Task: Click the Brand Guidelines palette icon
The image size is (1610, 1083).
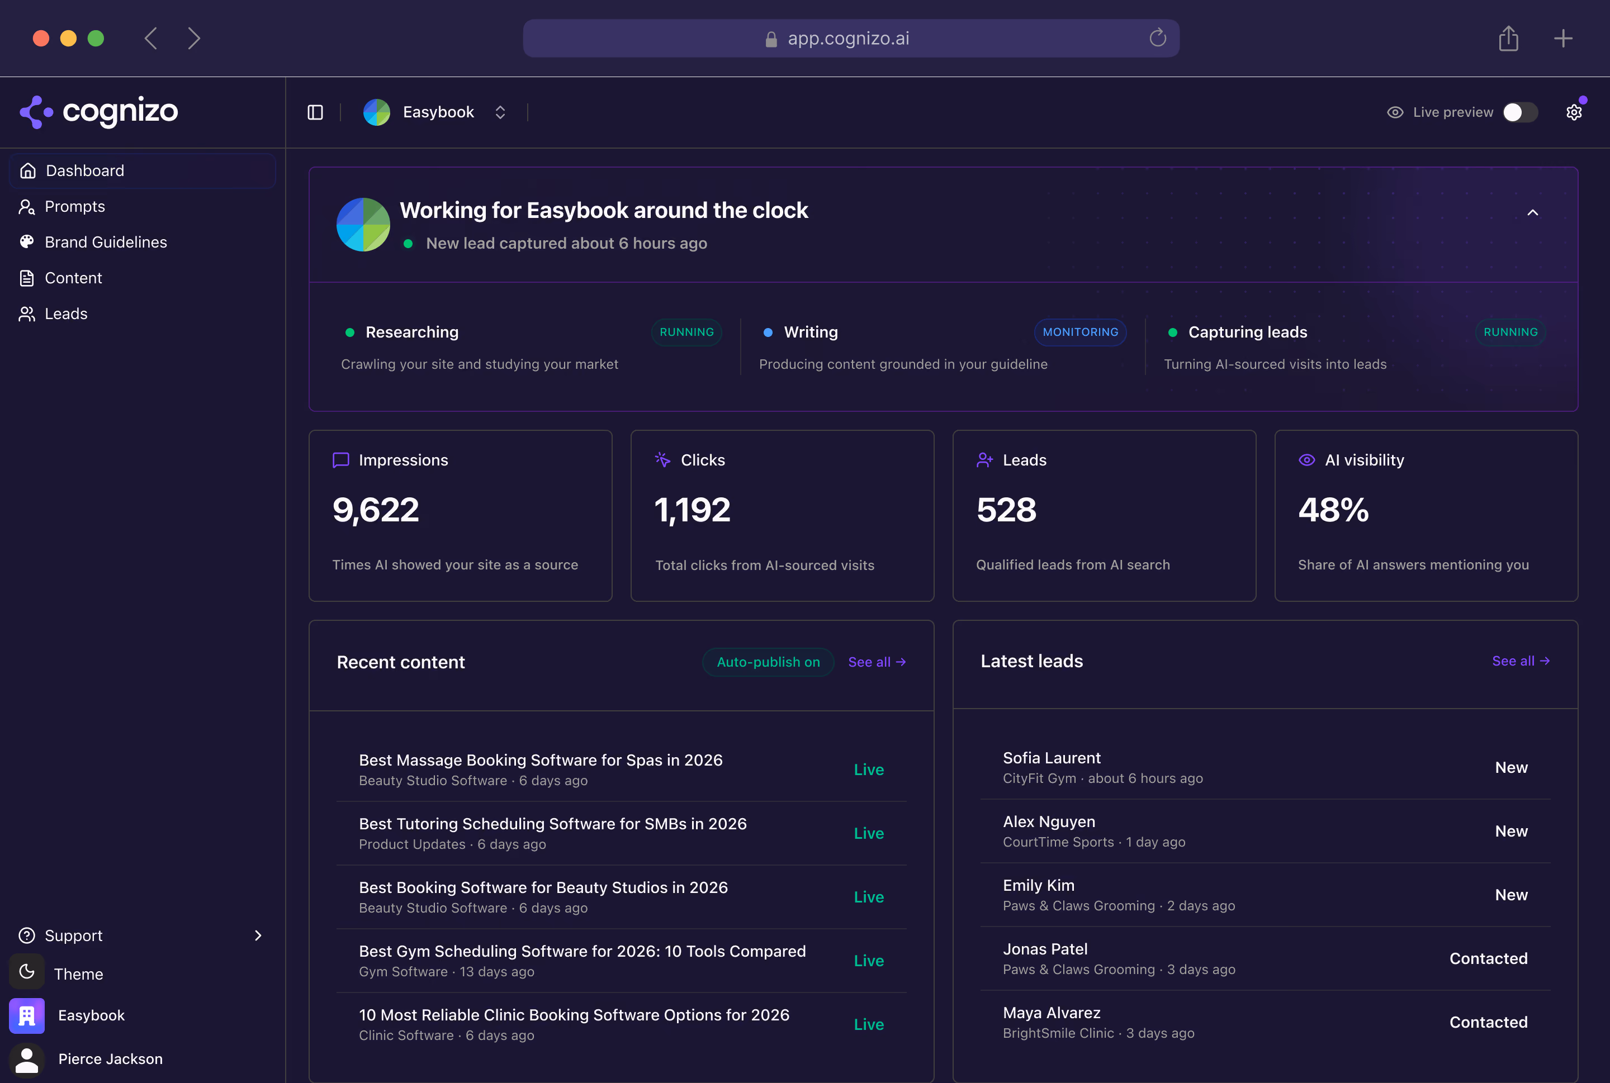Action: click(27, 242)
